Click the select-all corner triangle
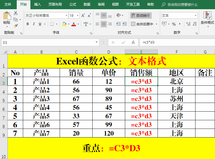Viewport: 215px width, 159px height. coord(5,52)
